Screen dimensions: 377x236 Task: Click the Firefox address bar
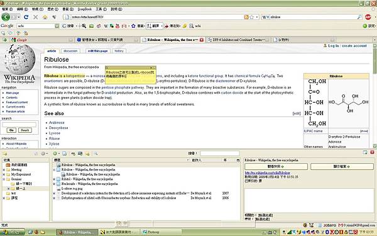(x=154, y=17)
